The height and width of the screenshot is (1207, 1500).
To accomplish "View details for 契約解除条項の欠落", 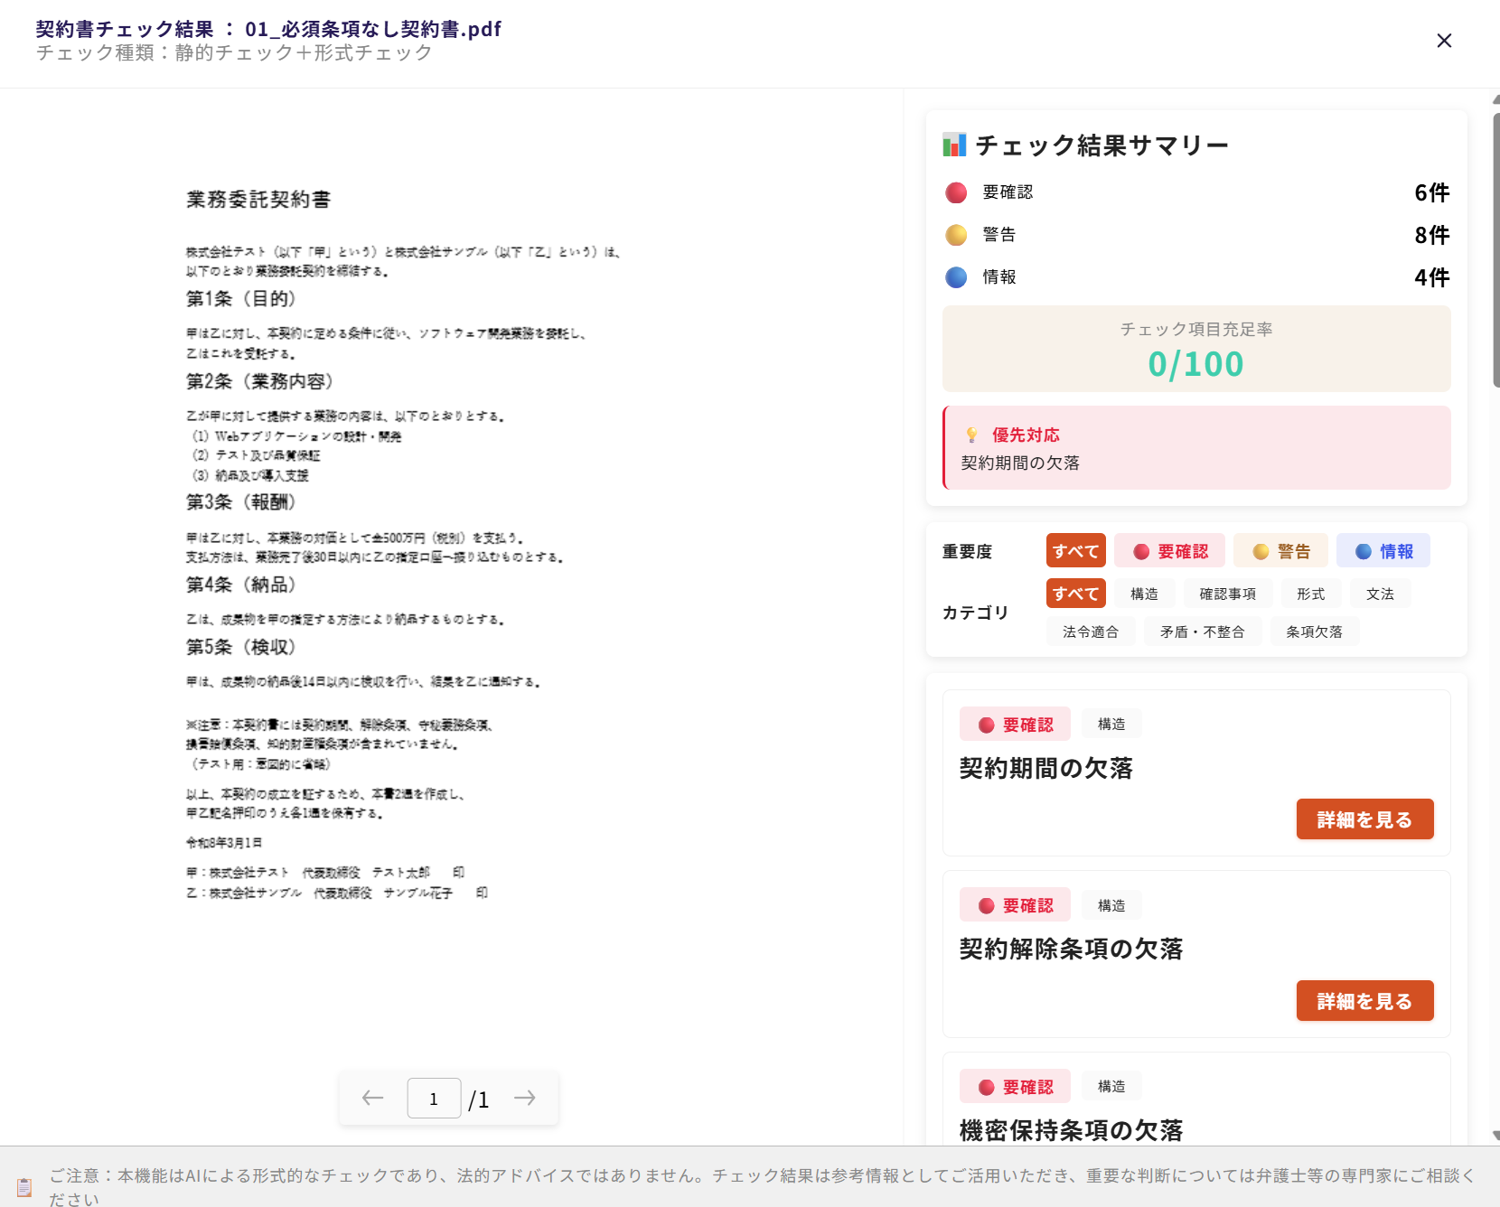I will (x=1364, y=1001).
